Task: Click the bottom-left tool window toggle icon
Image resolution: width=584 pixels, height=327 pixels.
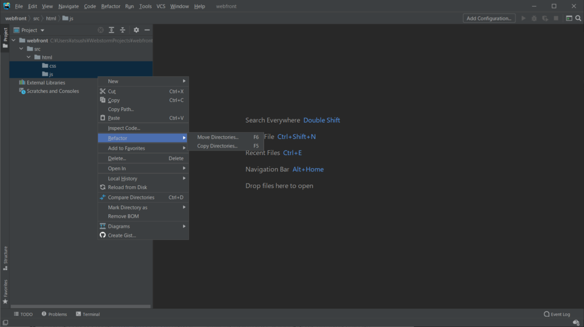Action: [x=5, y=322]
